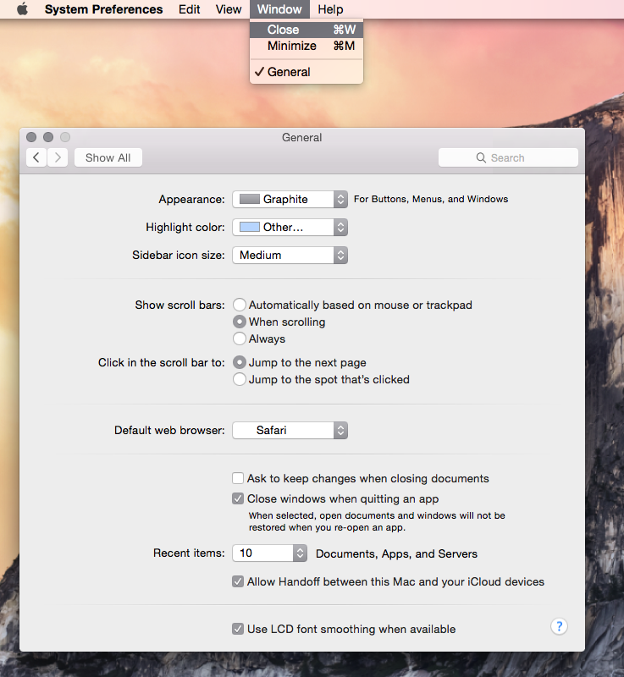Open the Default web browser dropdown

tap(290, 430)
